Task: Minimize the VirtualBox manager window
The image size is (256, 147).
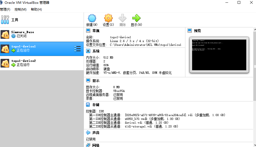Action: tap(227, 2)
